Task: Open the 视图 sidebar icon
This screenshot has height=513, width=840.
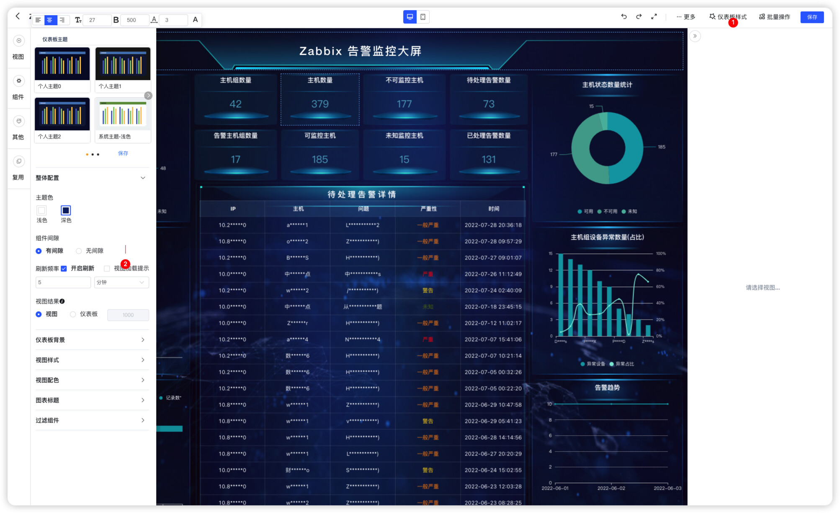Action: [x=18, y=41]
